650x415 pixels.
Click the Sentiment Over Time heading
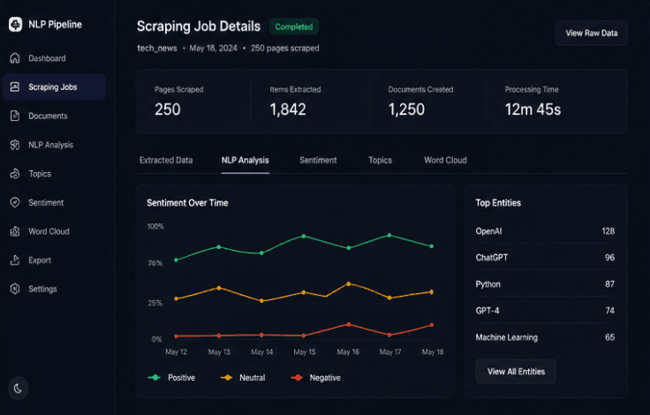click(x=187, y=203)
